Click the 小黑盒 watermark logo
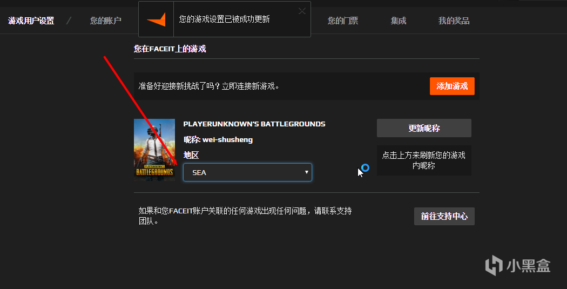This screenshot has height=289, width=567. pyautogui.click(x=517, y=265)
